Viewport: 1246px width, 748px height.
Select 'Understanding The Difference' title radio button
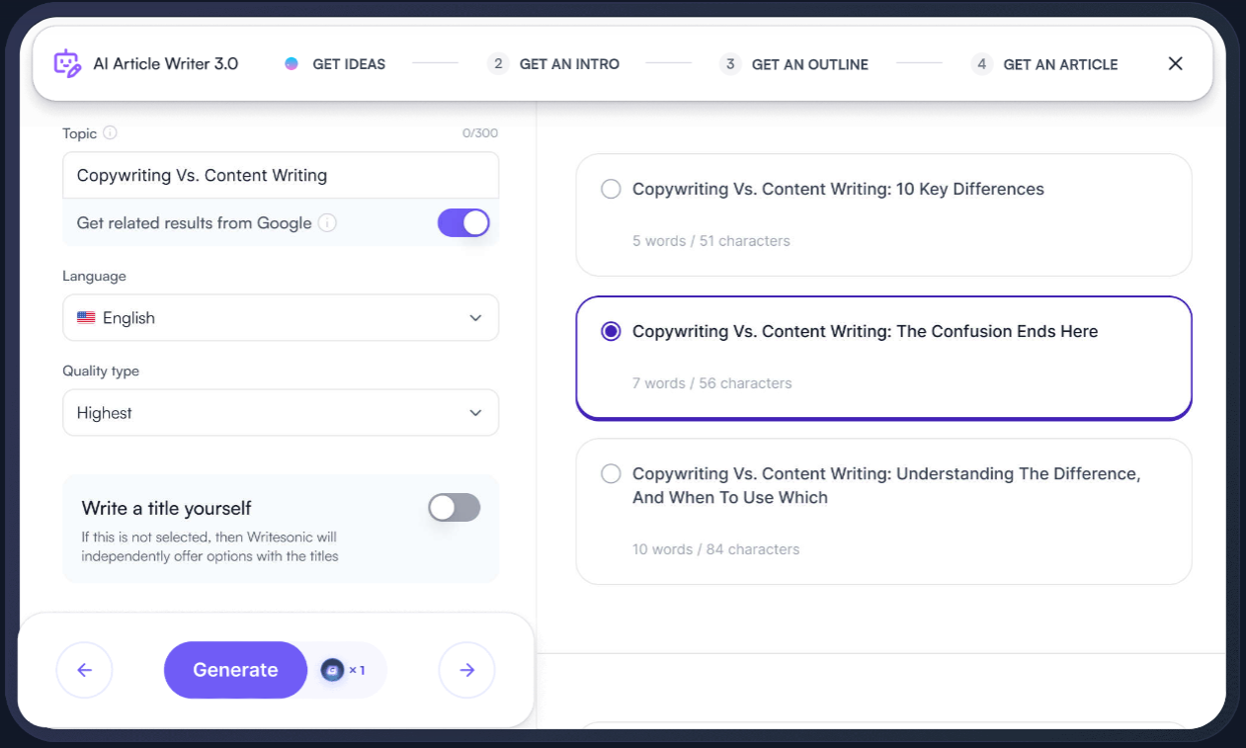pyautogui.click(x=611, y=474)
